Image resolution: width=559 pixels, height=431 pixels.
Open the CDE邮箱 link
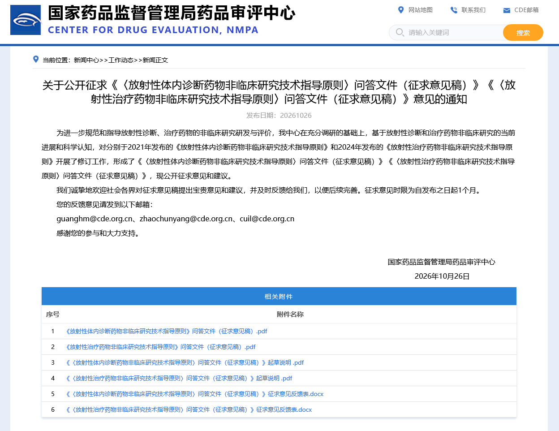[x=527, y=10]
